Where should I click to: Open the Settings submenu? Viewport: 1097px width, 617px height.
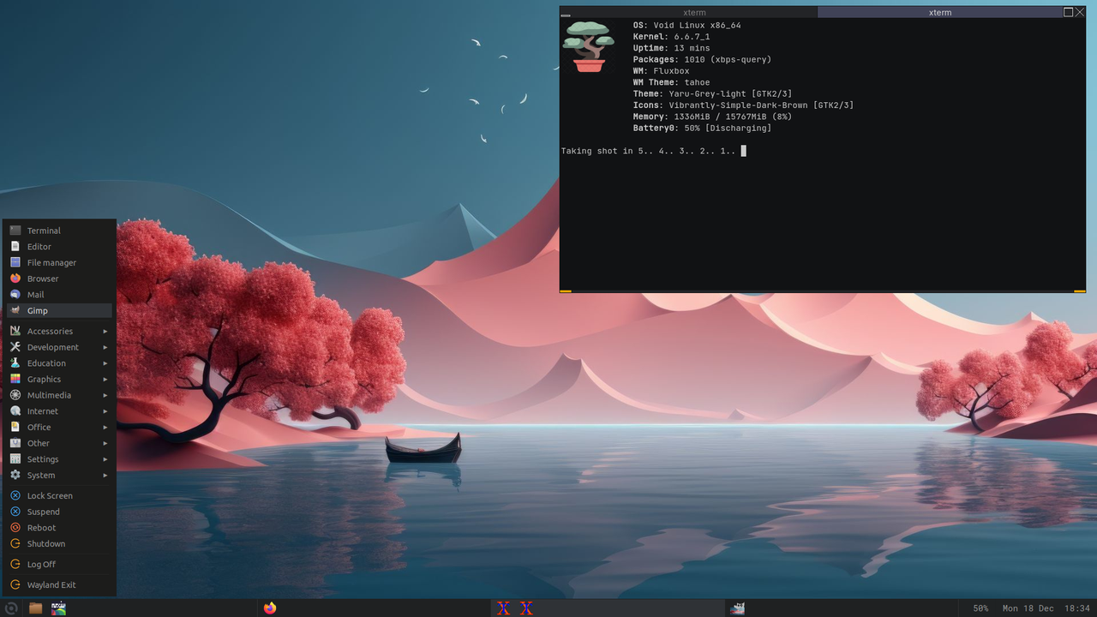59,459
